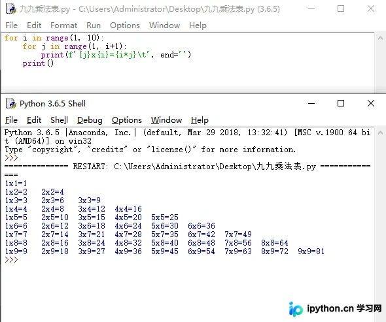Viewport: 386px width, 322px height.
Task: Click output '1x1=1' in Shell
Action: click(16, 184)
